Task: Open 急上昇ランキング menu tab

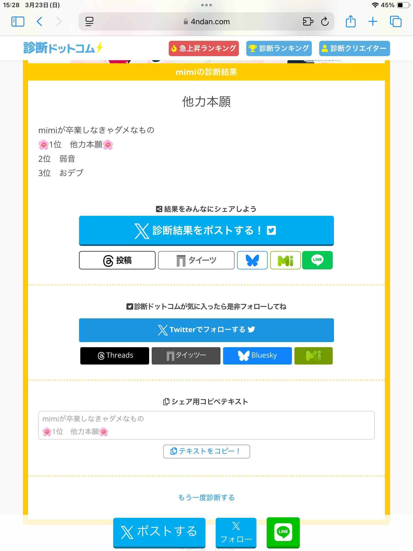Action: [204, 48]
